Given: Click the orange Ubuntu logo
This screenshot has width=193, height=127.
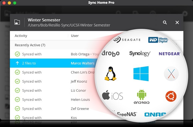Looking at the screenshot, I should pos(171,96).
